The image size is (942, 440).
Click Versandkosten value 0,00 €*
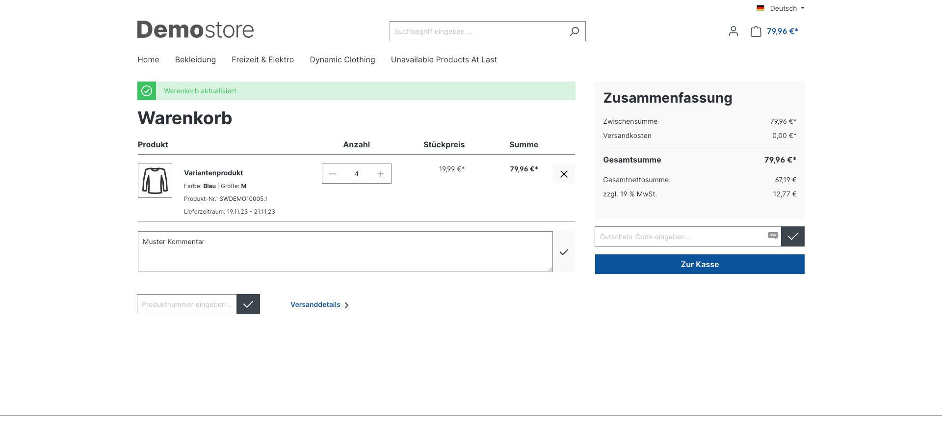point(785,136)
